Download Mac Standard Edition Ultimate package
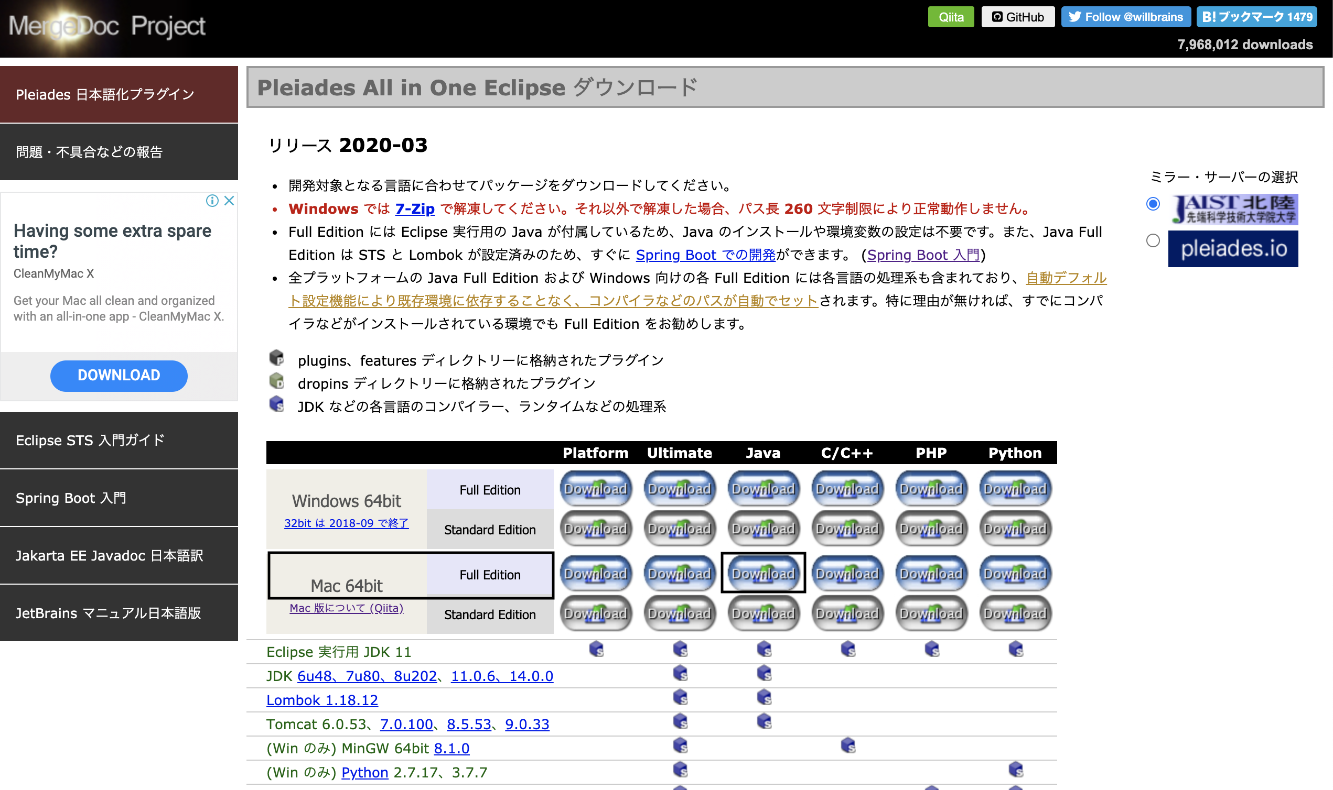 pos(679,613)
